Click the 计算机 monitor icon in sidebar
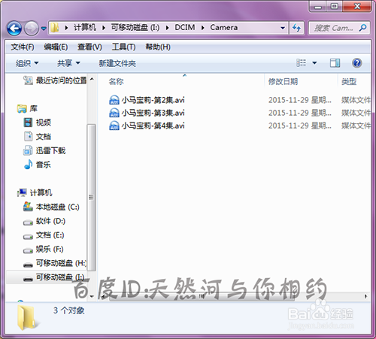The image size is (376, 339). (22, 192)
